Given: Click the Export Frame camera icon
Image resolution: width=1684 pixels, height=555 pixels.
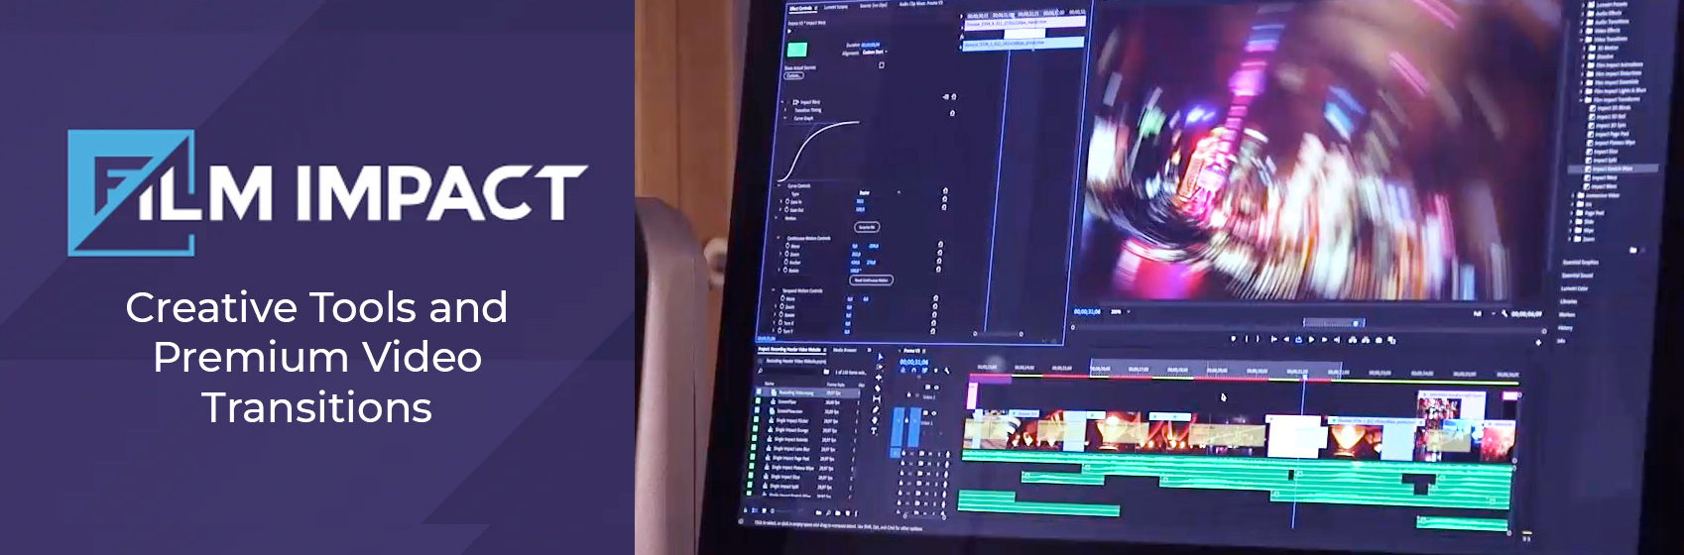Looking at the screenshot, I should (x=1381, y=340).
